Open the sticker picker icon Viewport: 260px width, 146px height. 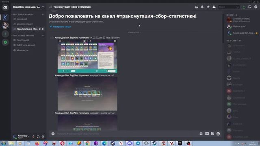(x=212, y=134)
